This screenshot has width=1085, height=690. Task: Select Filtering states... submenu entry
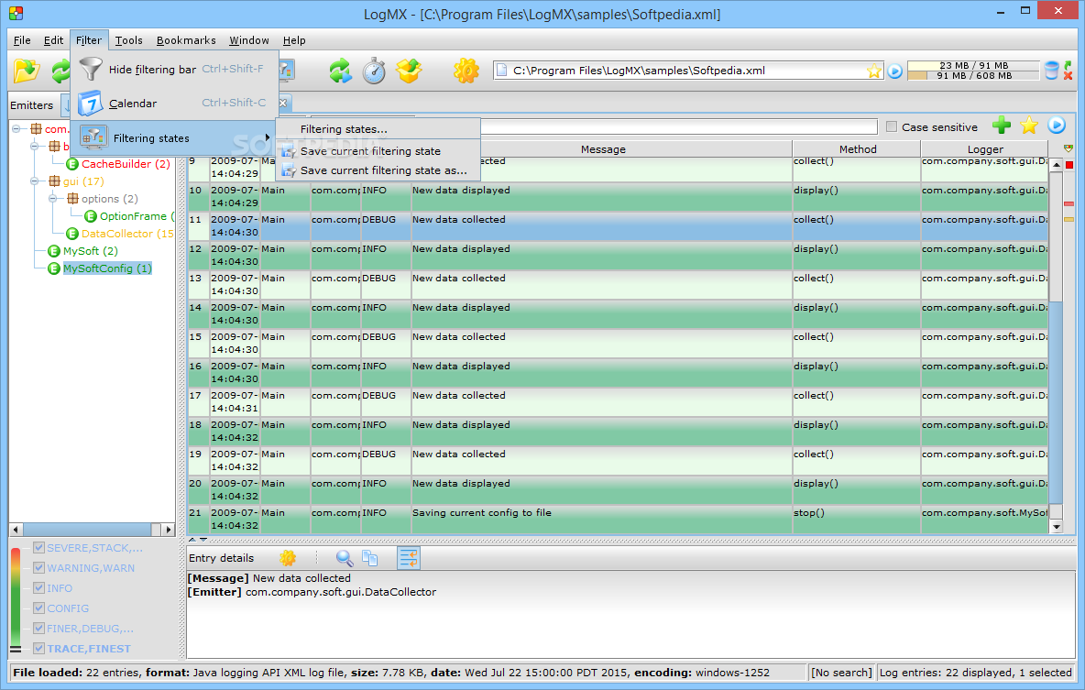(x=378, y=129)
